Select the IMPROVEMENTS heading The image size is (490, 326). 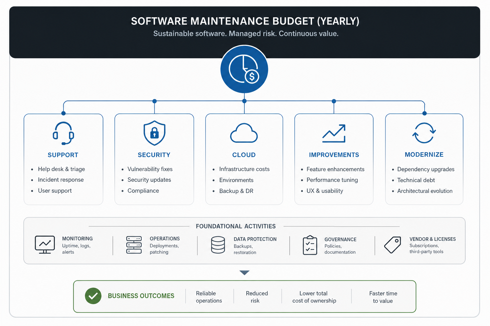(x=334, y=155)
